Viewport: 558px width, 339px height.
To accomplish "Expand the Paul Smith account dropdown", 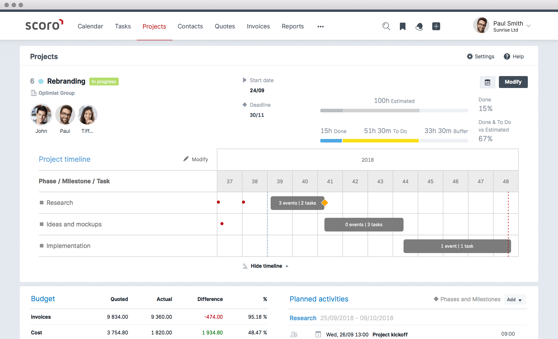I will (529, 26).
